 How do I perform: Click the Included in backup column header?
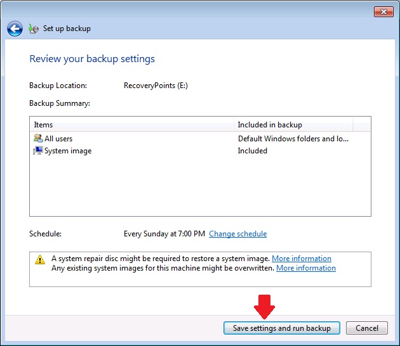[292, 125]
